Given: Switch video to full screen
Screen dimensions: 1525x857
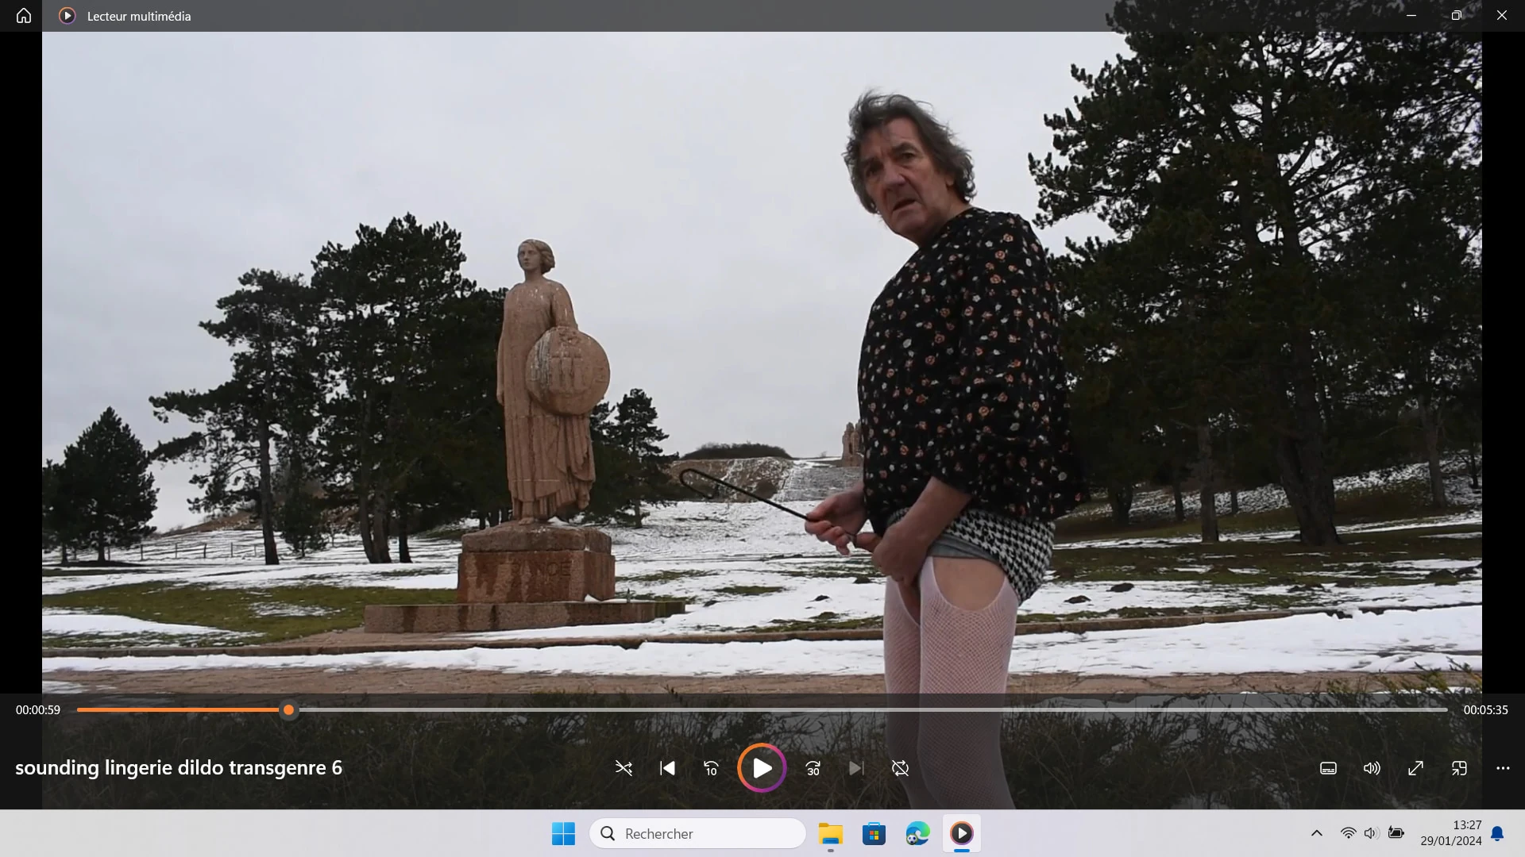Looking at the screenshot, I should click(1415, 768).
